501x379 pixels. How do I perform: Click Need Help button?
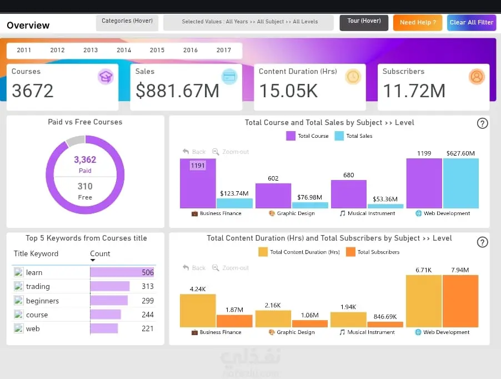(x=418, y=23)
